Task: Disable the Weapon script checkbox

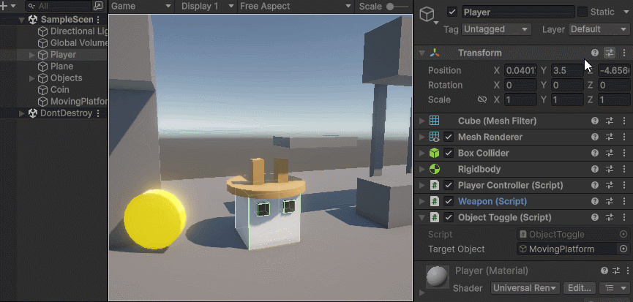Action: [449, 201]
